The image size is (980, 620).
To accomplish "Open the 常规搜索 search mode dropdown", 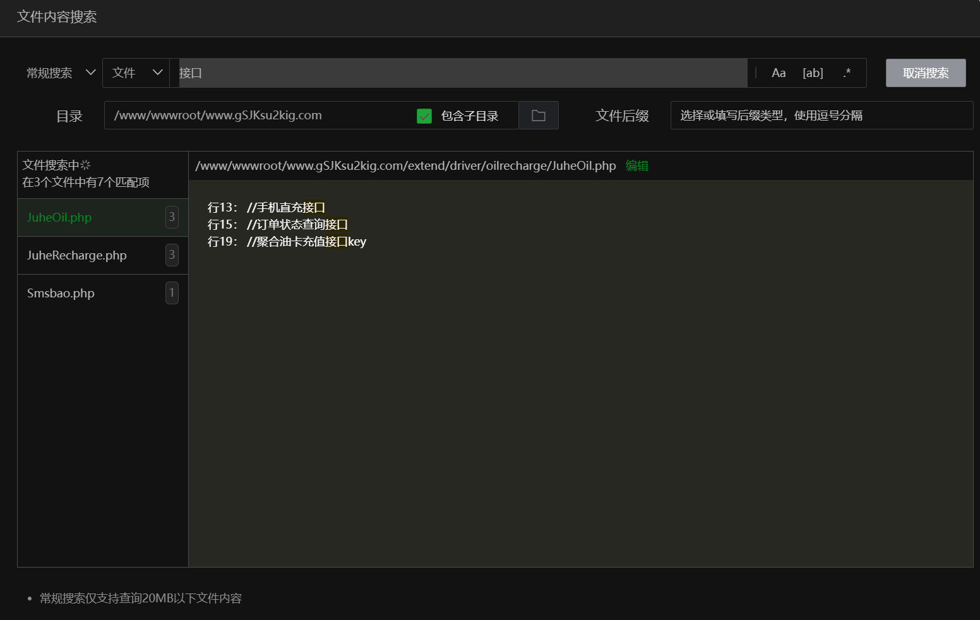I will (x=61, y=73).
